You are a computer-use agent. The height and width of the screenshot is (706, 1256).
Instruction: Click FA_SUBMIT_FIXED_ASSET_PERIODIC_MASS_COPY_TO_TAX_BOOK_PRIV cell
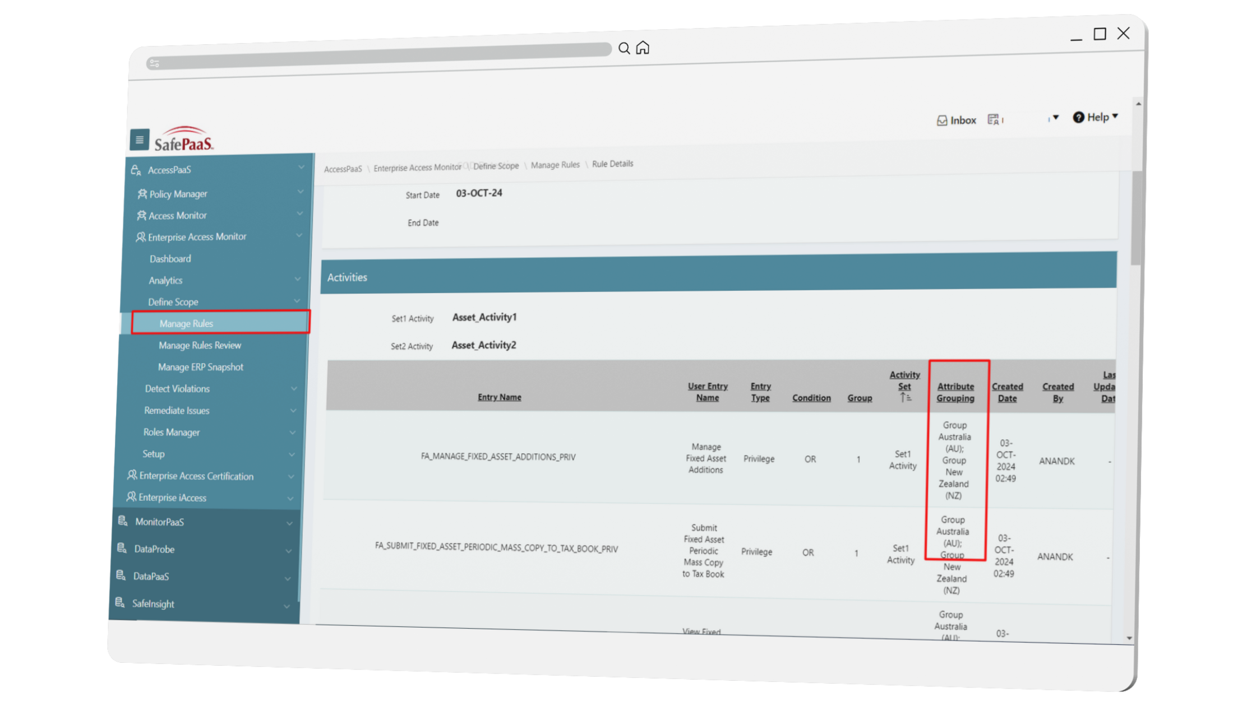click(x=496, y=547)
